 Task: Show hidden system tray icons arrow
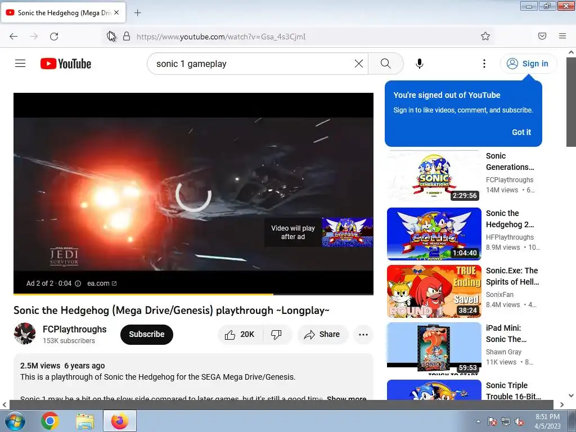(x=478, y=421)
